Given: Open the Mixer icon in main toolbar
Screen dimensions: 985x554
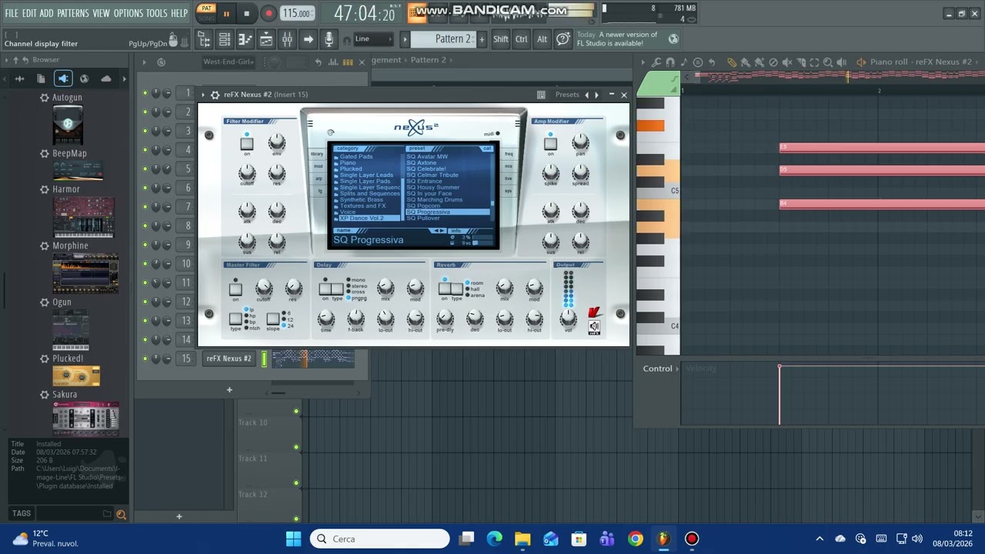Looking at the screenshot, I should point(287,39).
